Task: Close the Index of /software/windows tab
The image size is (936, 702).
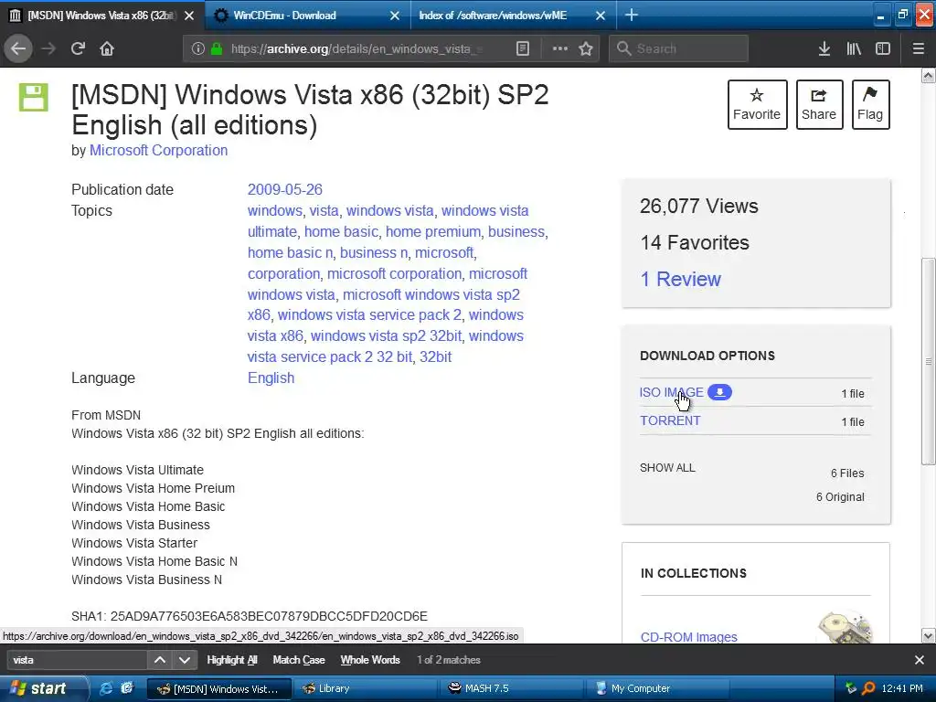Action: 601,16
